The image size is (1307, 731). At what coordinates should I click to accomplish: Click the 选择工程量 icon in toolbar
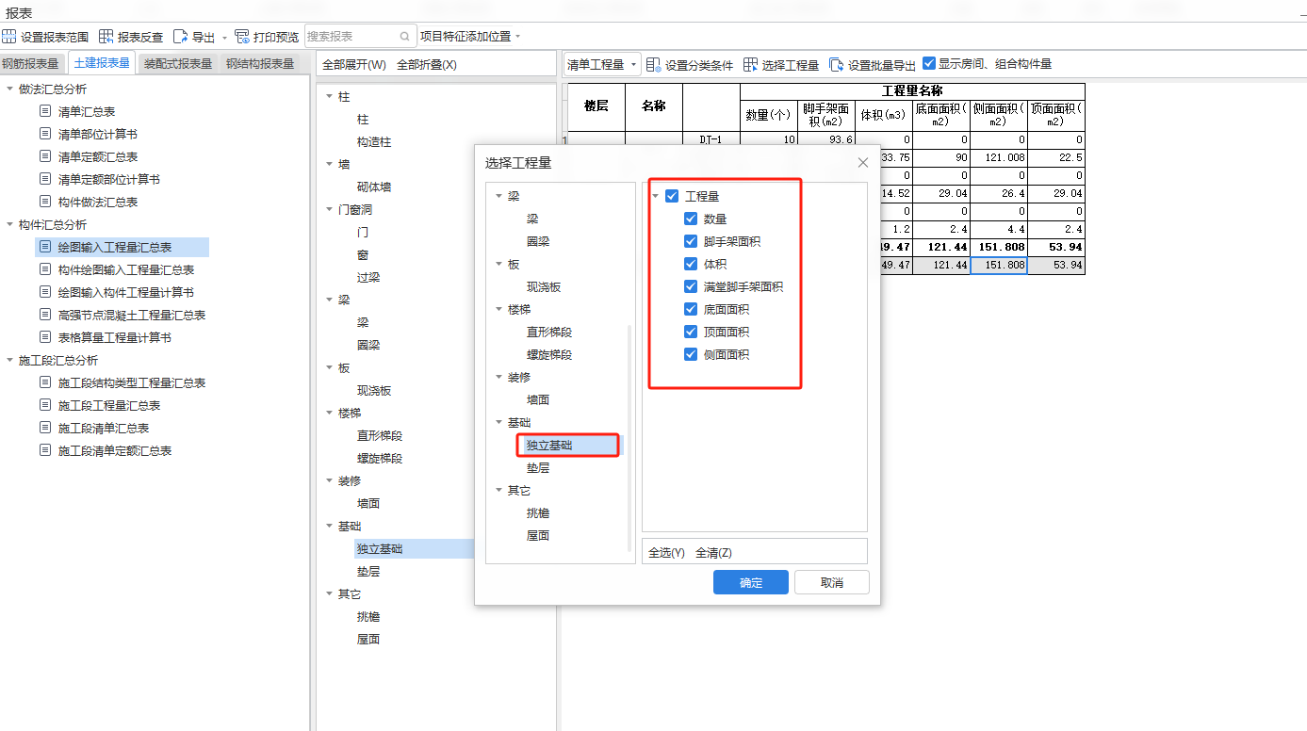point(750,64)
